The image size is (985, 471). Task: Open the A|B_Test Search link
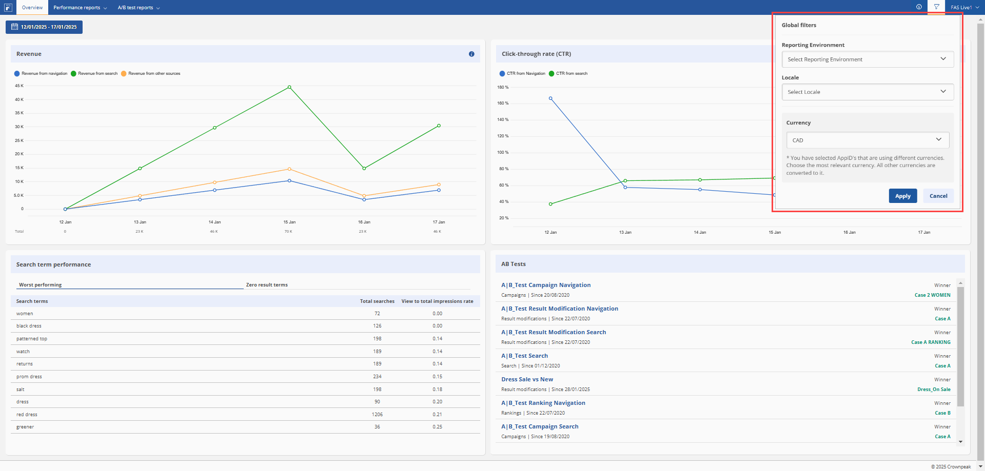coord(524,356)
